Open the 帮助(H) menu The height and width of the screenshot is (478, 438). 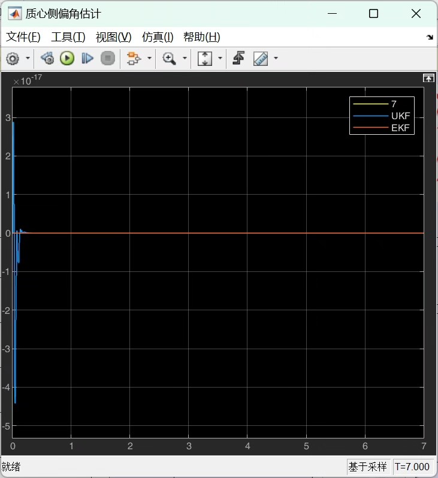tap(201, 37)
